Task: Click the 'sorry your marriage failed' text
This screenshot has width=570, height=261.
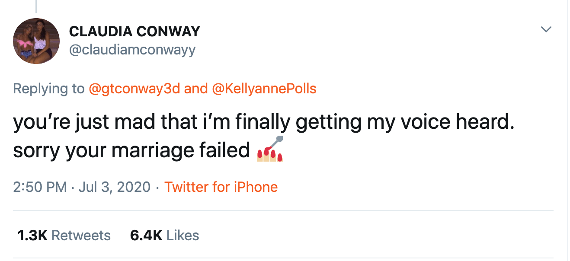Action: [132, 150]
